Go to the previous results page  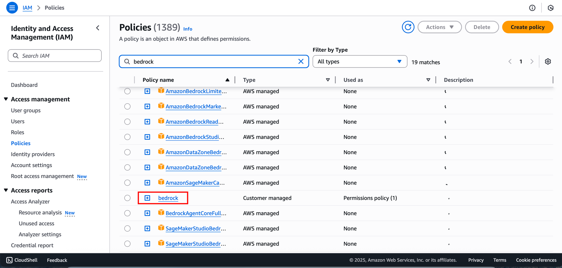pos(510,61)
